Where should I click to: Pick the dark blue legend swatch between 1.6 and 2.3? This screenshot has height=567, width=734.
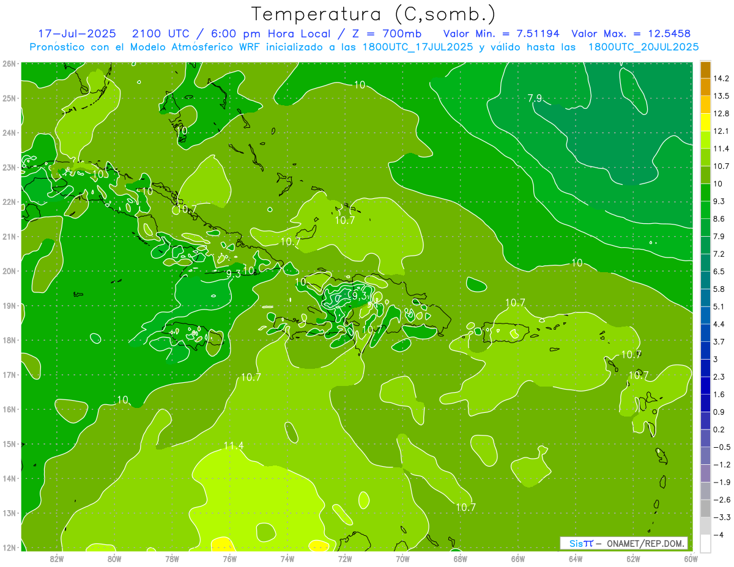[x=705, y=385]
